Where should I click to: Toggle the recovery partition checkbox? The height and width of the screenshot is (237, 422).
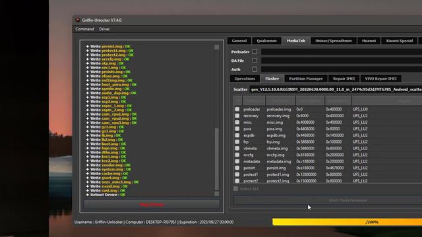(x=237, y=116)
